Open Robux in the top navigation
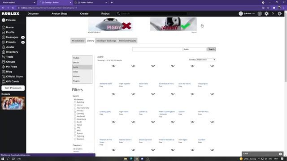Screen dimensions: 287x161 105,14
